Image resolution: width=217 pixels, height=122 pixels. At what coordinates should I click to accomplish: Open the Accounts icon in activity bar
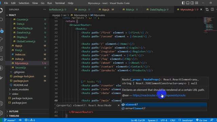pyautogui.click(x=1, y=103)
